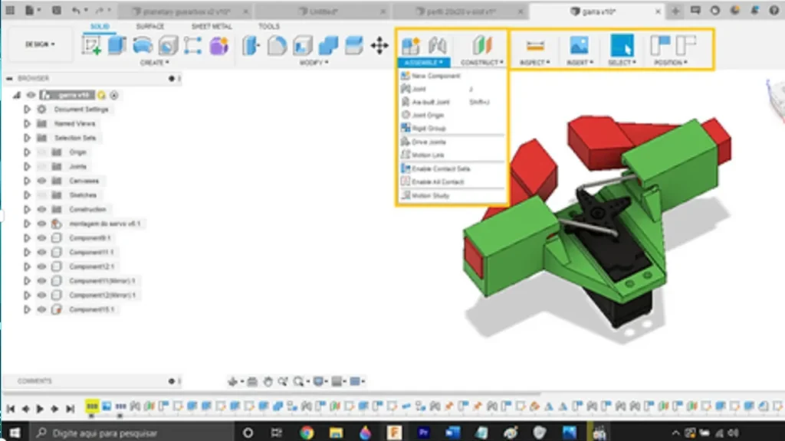This screenshot has width=785, height=441.
Task: Click the Fillet tool in Modify
Action: pos(277,46)
